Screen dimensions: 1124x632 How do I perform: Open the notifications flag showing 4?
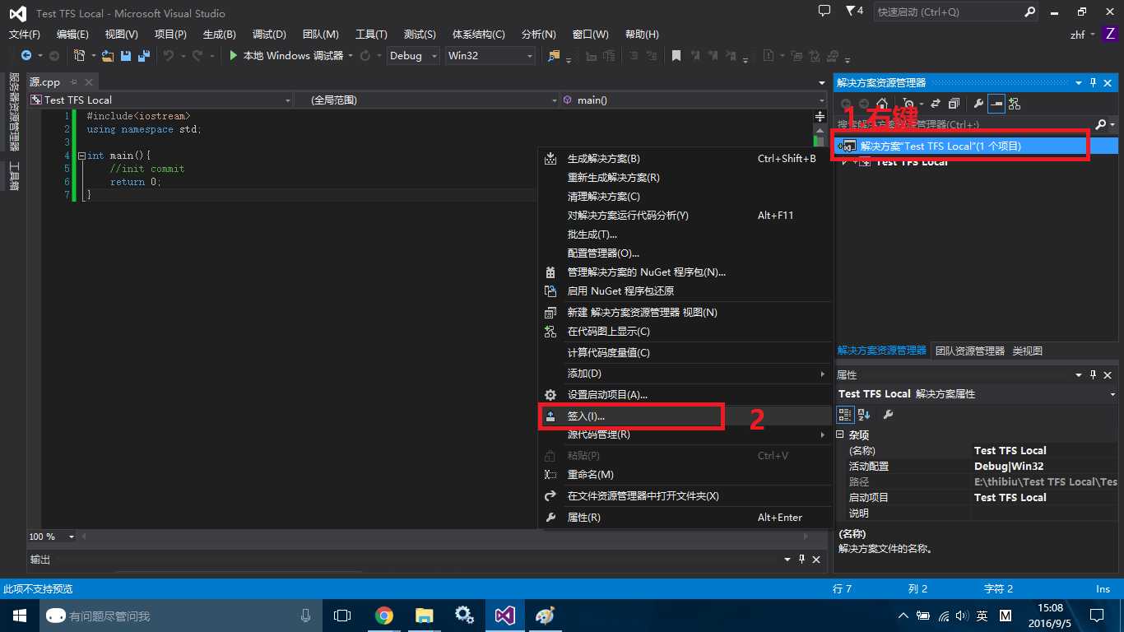[x=854, y=12]
